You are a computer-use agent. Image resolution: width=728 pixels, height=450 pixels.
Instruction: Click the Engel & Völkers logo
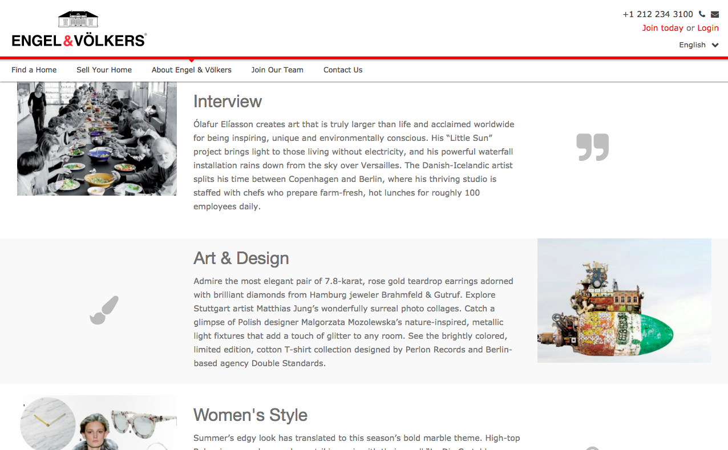(79, 29)
